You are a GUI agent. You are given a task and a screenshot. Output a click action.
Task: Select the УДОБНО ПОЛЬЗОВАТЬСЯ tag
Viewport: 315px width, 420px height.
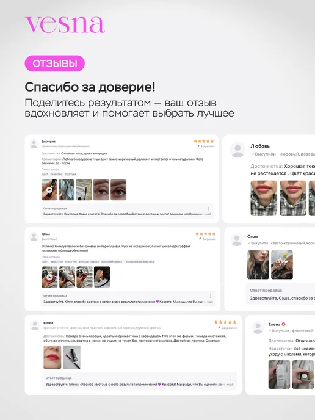(140, 261)
